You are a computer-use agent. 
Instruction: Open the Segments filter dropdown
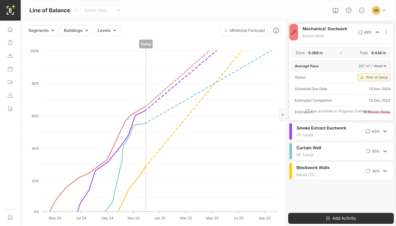pyautogui.click(x=41, y=30)
